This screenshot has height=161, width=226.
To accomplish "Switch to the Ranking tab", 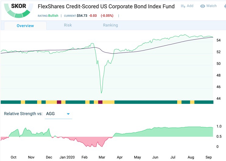I will (x=110, y=25).
